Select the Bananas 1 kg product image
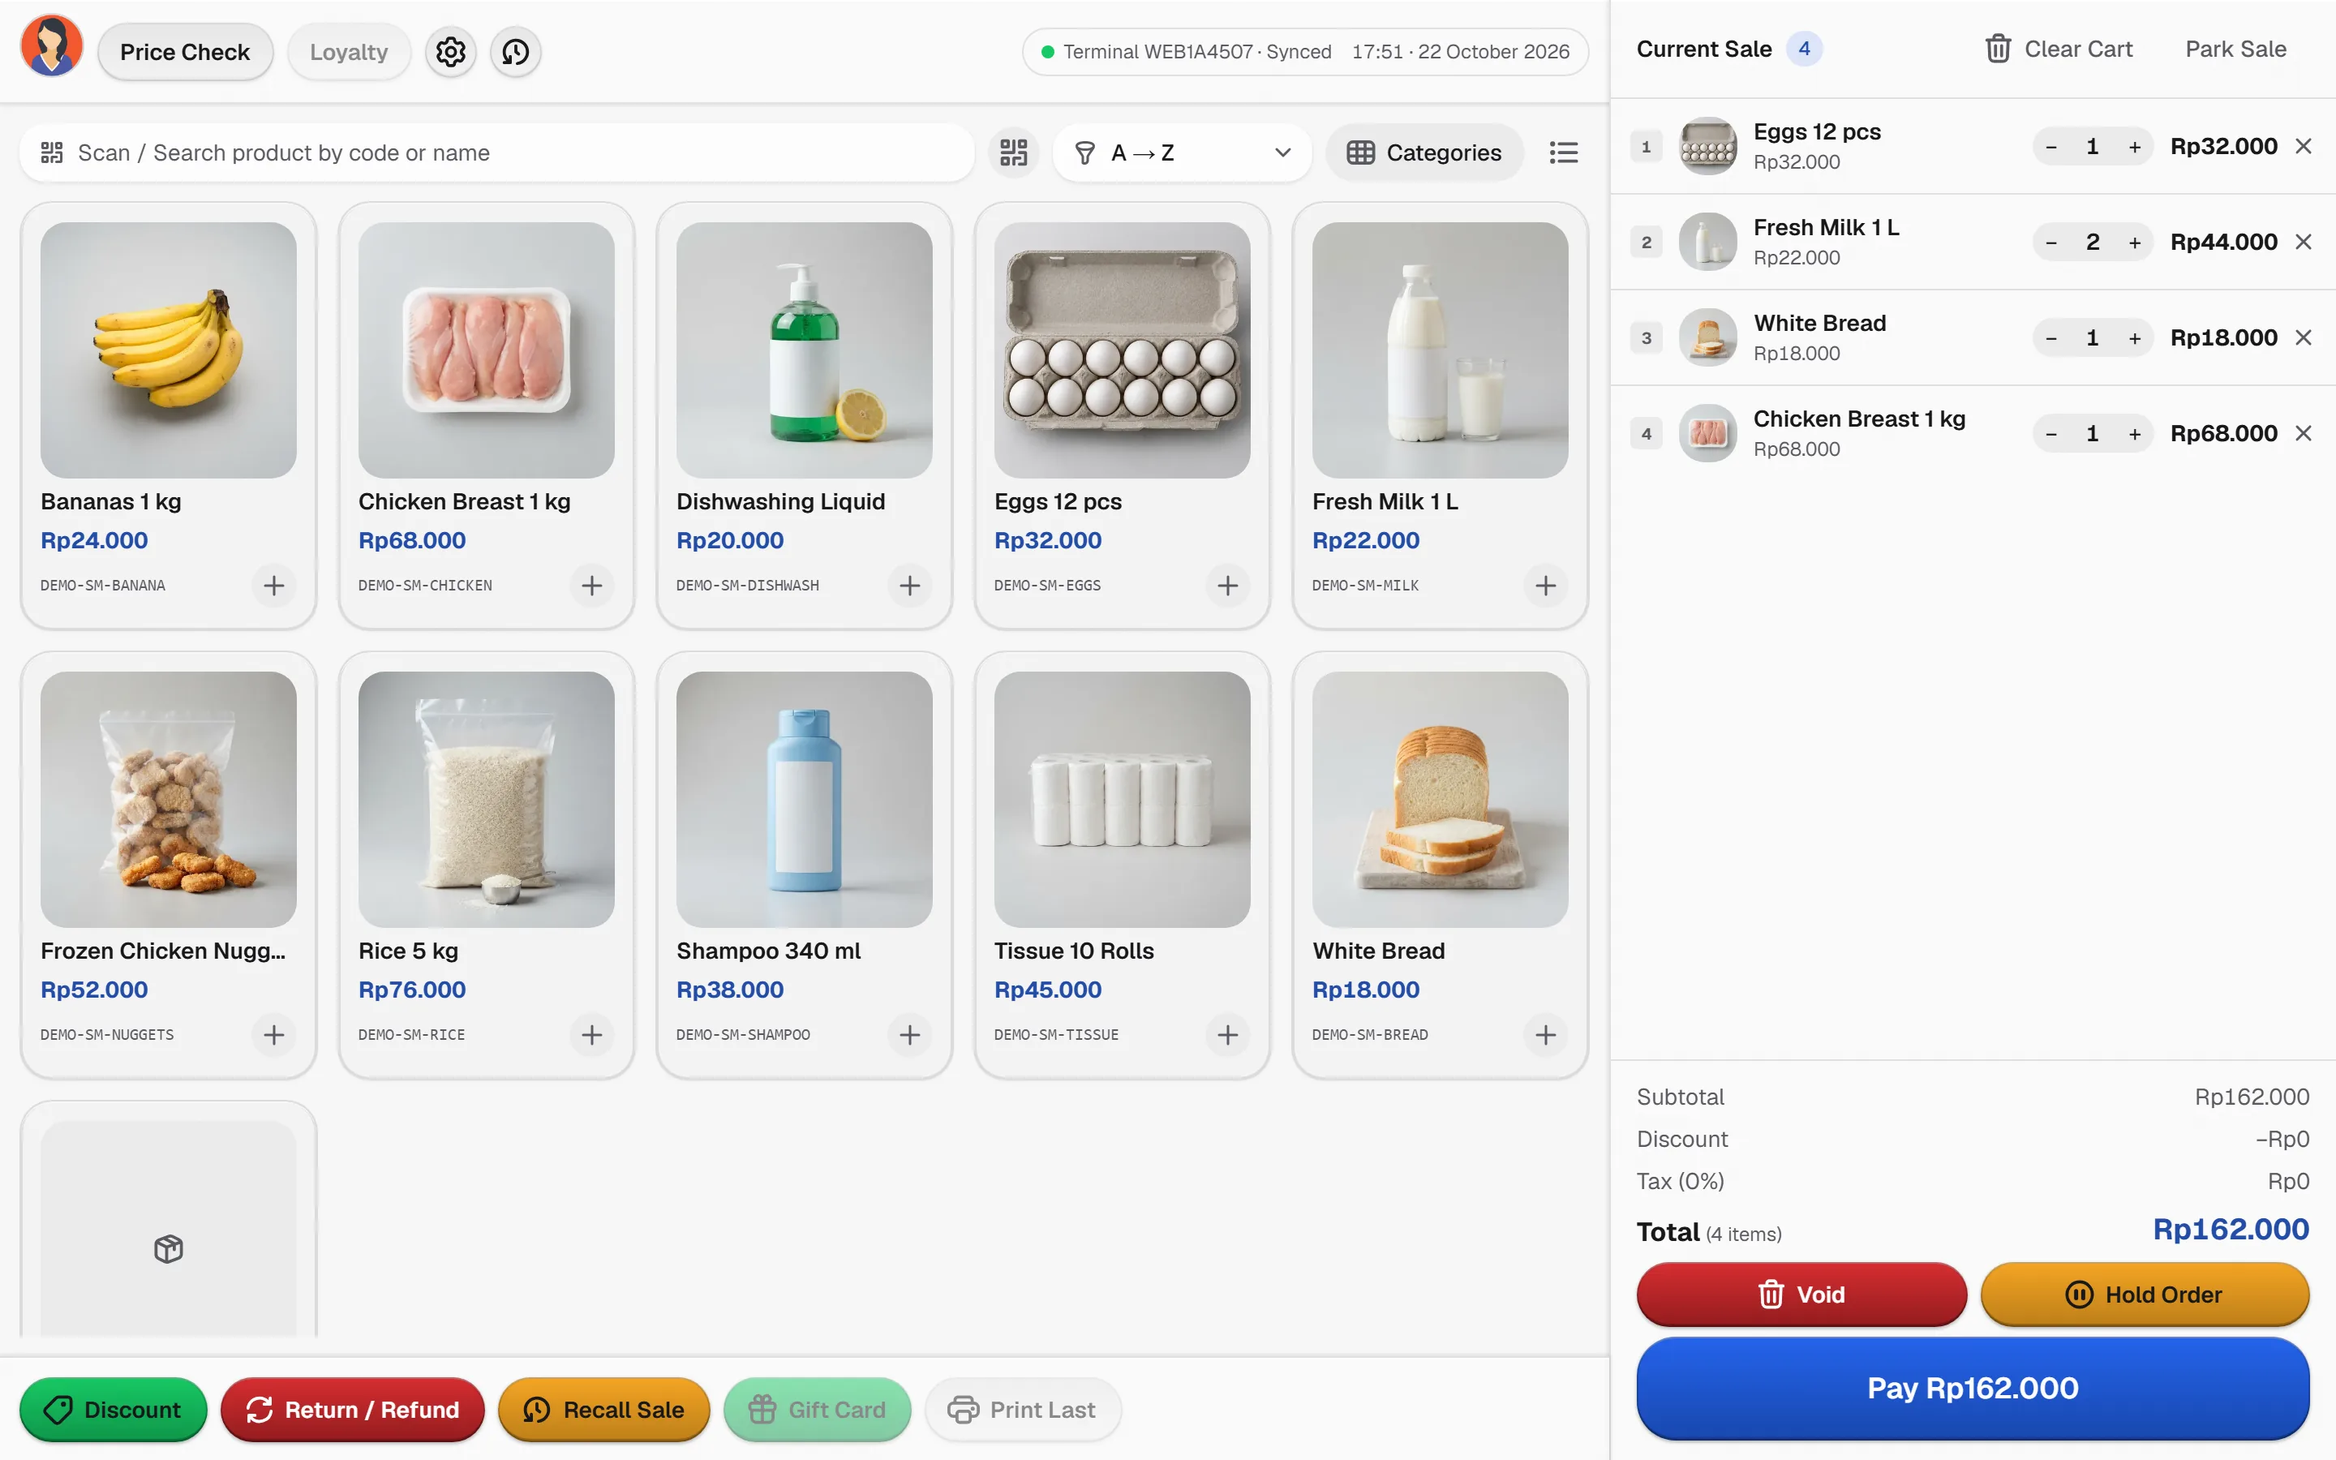Viewport: 2336px width, 1460px height. pyautogui.click(x=168, y=350)
